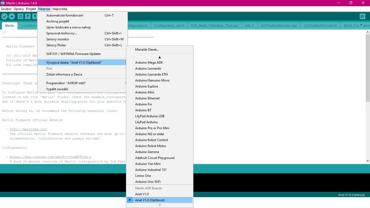Select Arduino Industrial 101 board
The height and width of the screenshot is (208, 370).
point(160,170)
